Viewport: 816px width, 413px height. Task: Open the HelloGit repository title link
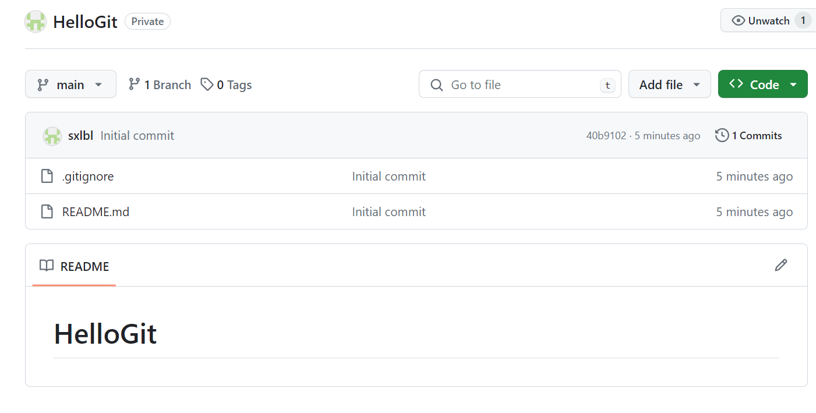[x=85, y=22]
